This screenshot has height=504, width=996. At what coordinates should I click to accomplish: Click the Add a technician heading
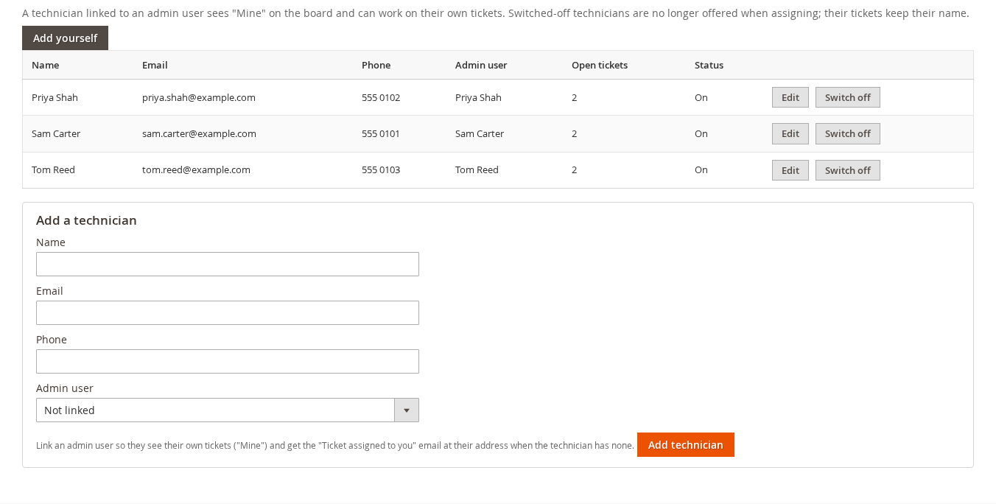click(x=86, y=220)
